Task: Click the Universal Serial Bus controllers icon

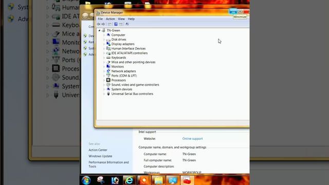Action: [x=108, y=94]
